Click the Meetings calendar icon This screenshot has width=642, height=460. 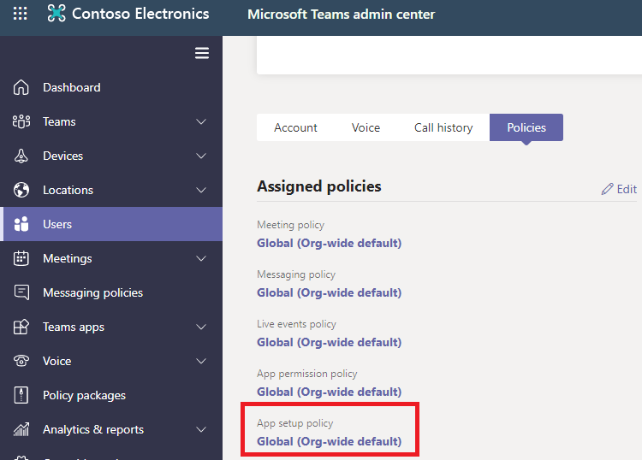tap(21, 258)
